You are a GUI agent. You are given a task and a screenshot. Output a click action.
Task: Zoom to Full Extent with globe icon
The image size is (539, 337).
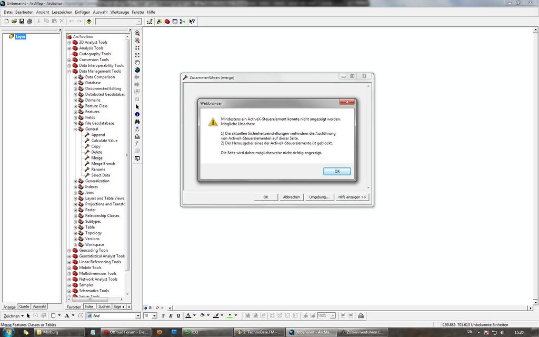(137, 70)
